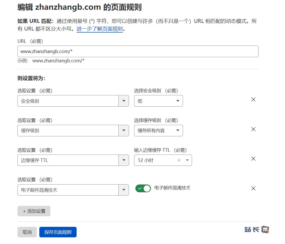Remove the 缓存级别 setting row
Image resolution: width=285 pixels, height=244 pixels.
[x=253, y=129]
